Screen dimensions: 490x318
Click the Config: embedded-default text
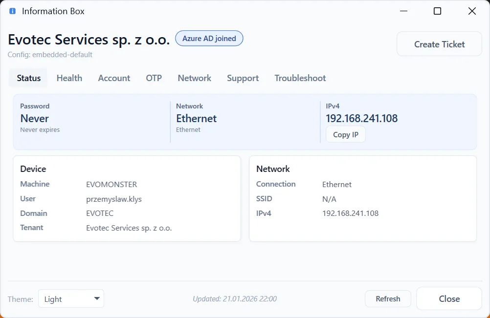coord(50,55)
